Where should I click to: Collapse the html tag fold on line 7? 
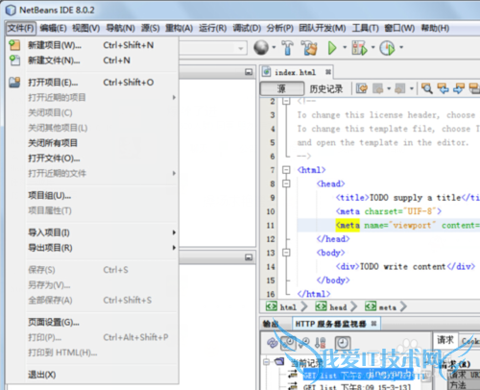tap(286, 170)
